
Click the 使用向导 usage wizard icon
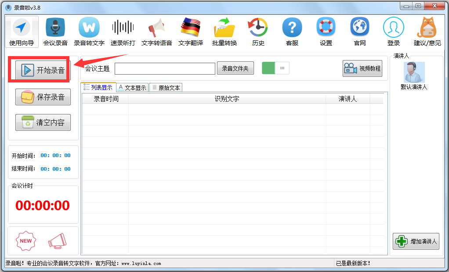[21, 31]
